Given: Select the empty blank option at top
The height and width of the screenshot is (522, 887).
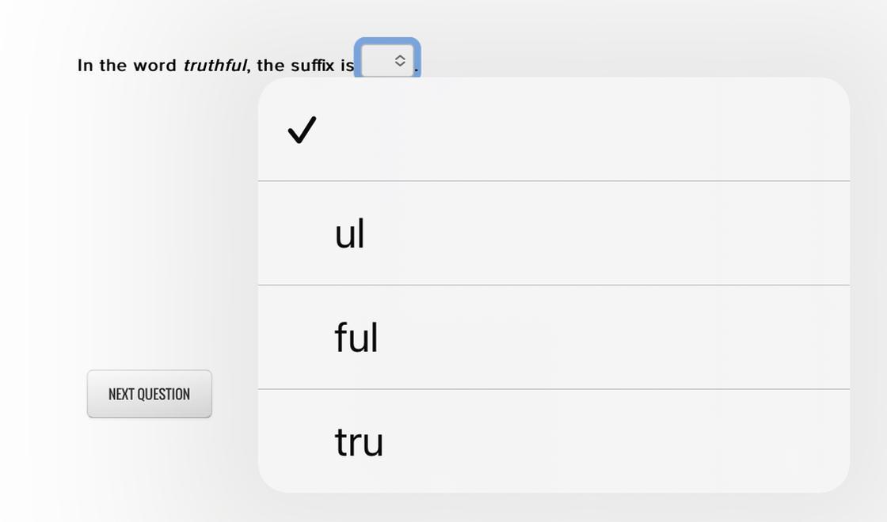Looking at the screenshot, I should tap(554, 130).
